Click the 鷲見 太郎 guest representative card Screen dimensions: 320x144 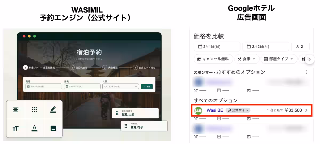pos(135,113)
